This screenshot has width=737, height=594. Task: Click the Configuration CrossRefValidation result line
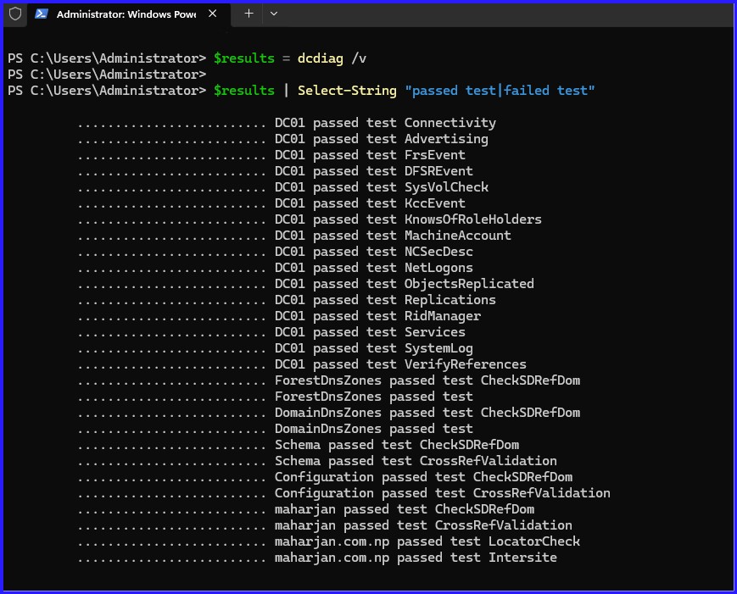442,493
